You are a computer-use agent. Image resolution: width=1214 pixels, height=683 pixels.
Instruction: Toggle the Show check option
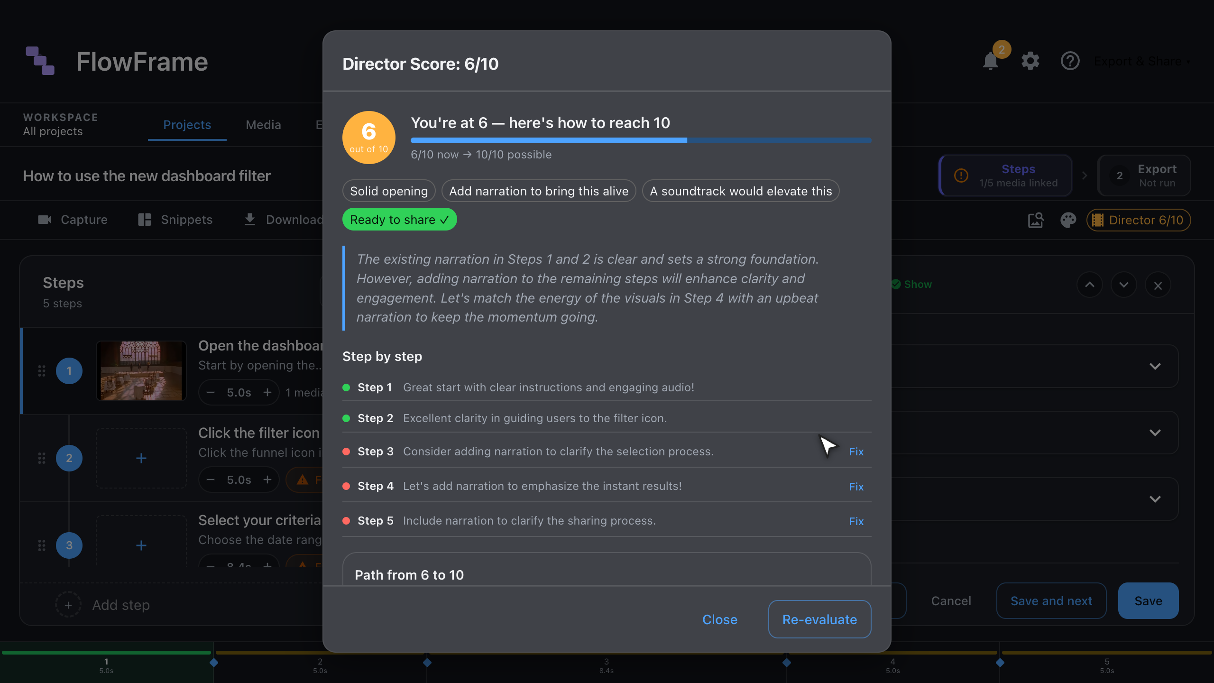[911, 285]
